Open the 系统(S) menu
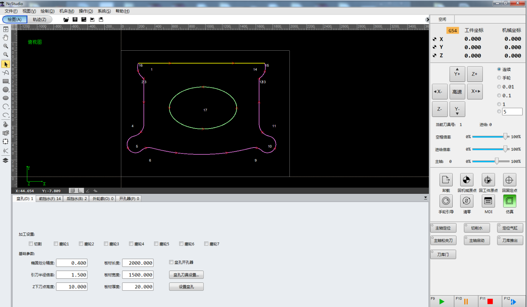The width and height of the screenshot is (527, 307). [x=104, y=11]
